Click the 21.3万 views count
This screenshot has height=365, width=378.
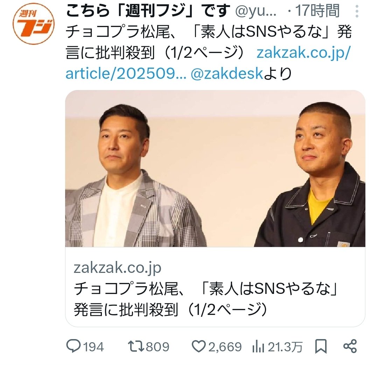pyautogui.click(x=285, y=347)
